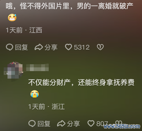Screen dimensions: 142x131
Task: Click the share arrow icon on the 江西 comment
Action: pos(39,47)
